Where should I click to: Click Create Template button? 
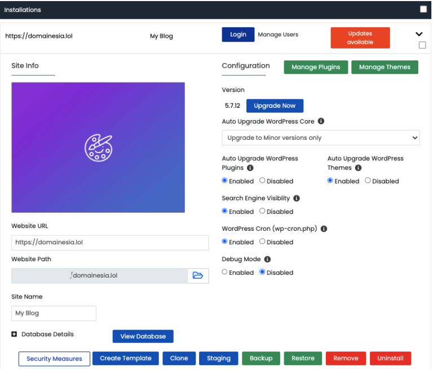point(126,358)
